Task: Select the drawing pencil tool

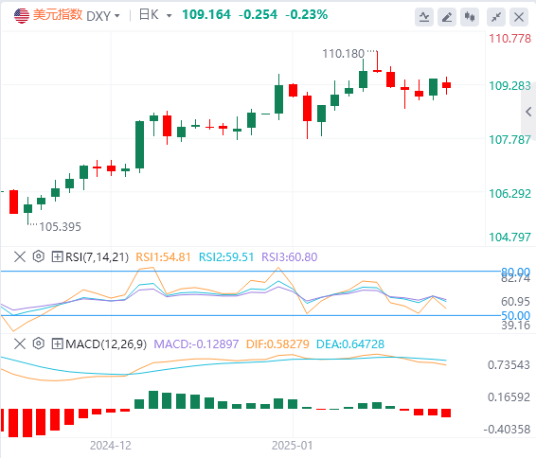Action: [447, 17]
